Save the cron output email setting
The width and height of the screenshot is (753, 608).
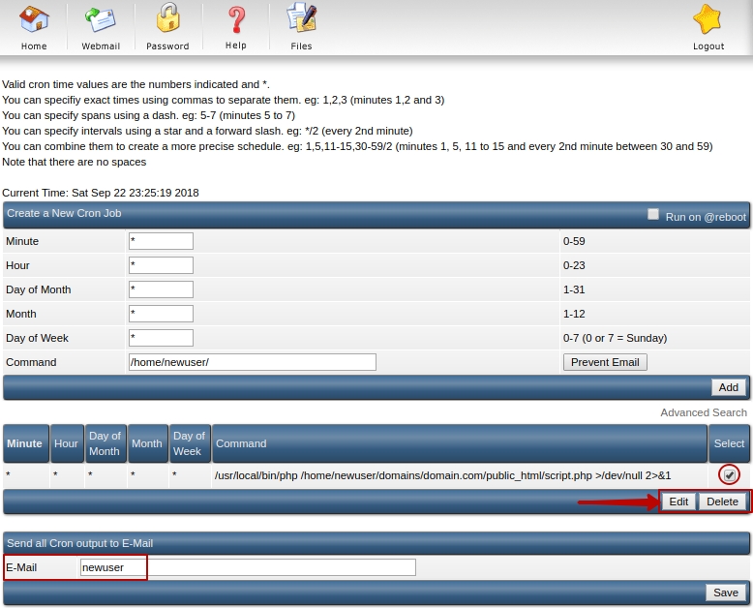(x=726, y=593)
